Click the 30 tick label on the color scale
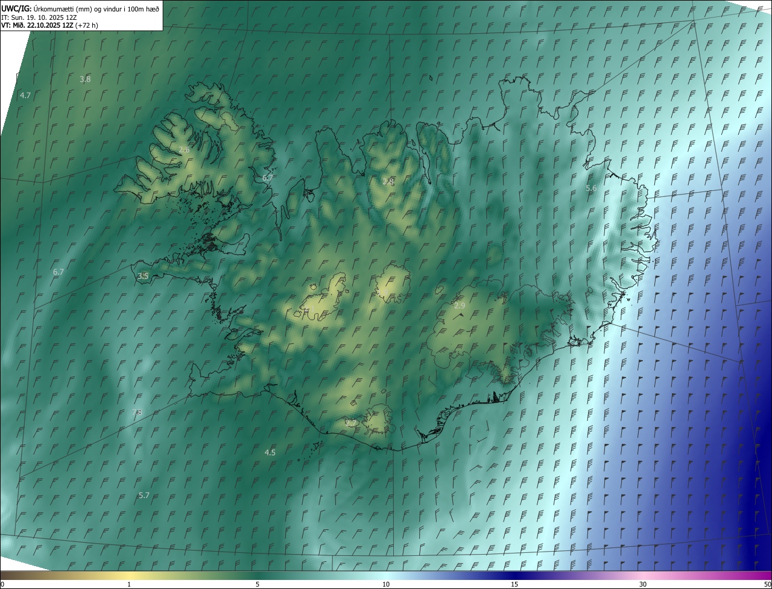 [x=643, y=584]
